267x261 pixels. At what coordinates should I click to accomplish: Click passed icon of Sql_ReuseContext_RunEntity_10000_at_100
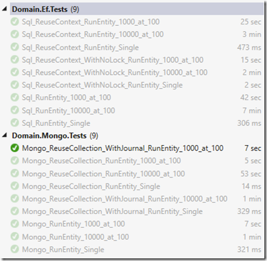point(15,34)
